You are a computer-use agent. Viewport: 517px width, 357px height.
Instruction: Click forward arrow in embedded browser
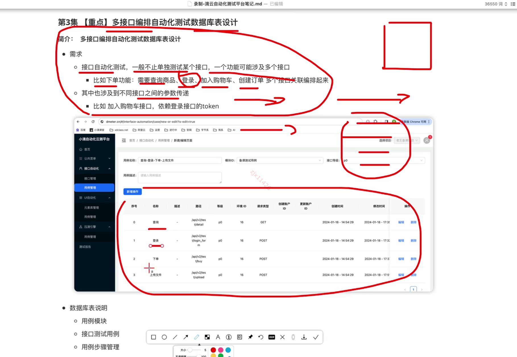click(85, 122)
